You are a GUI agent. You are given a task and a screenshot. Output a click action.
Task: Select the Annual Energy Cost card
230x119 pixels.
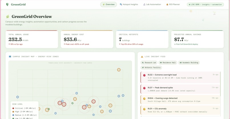point(87,39)
